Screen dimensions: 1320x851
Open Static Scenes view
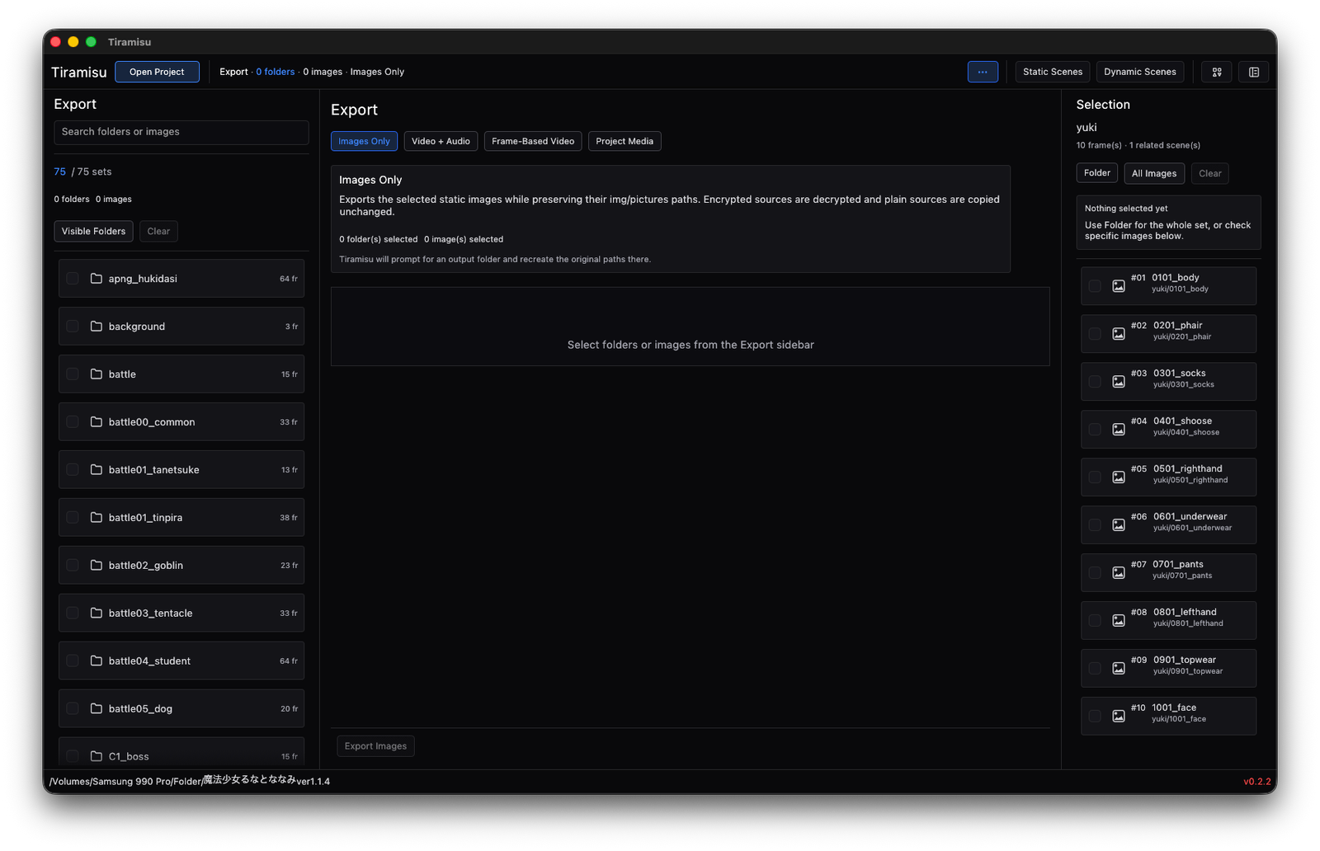1053,72
